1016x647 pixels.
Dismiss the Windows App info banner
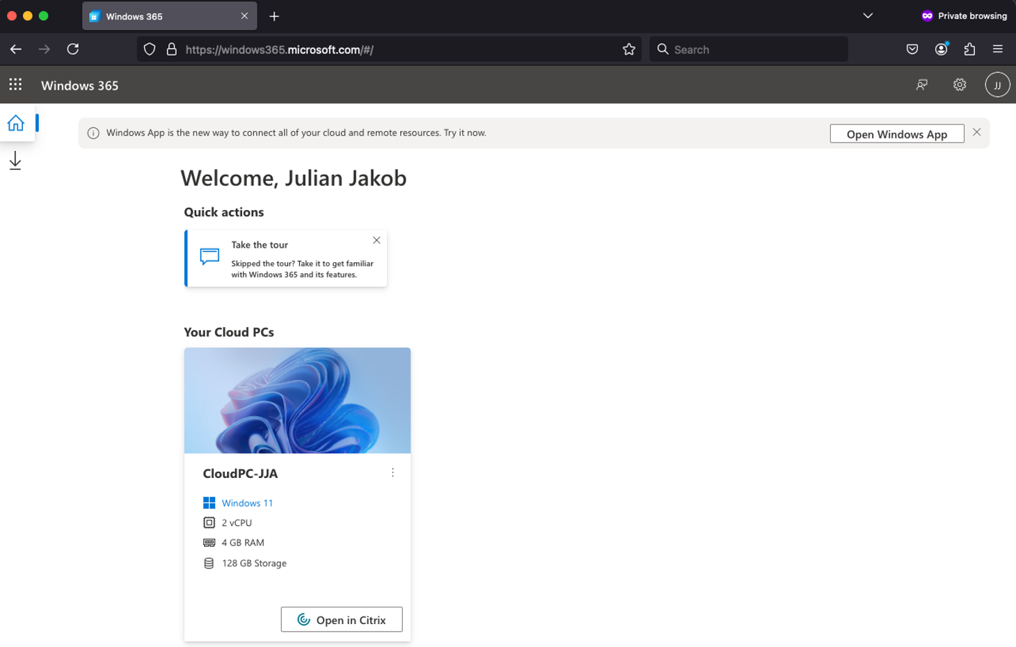(977, 132)
